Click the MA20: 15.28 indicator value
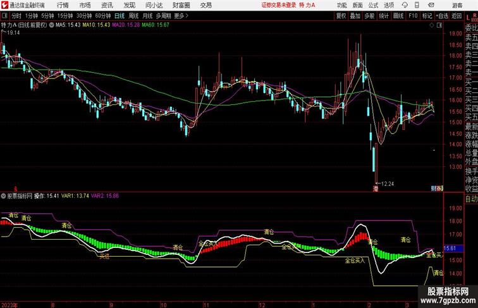 pyautogui.click(x=126, y=25)
